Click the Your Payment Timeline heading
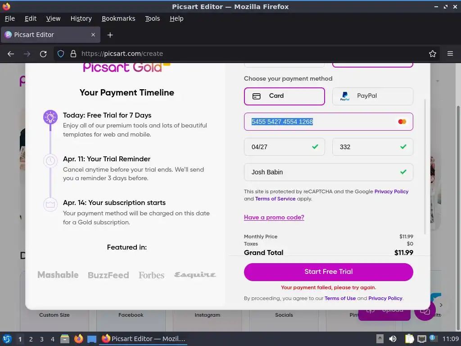This screenshot has width=461, height=346. [x=127, y=93]
